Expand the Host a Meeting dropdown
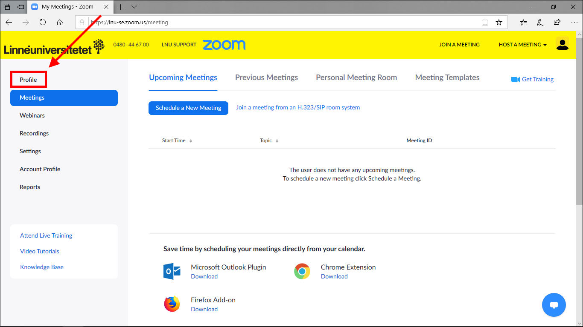Image resolution: width=583 pixels, height=327 pixels. click(523, 45)
